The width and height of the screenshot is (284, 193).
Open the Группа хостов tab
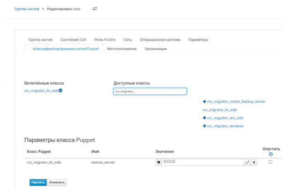click(40, 40)
